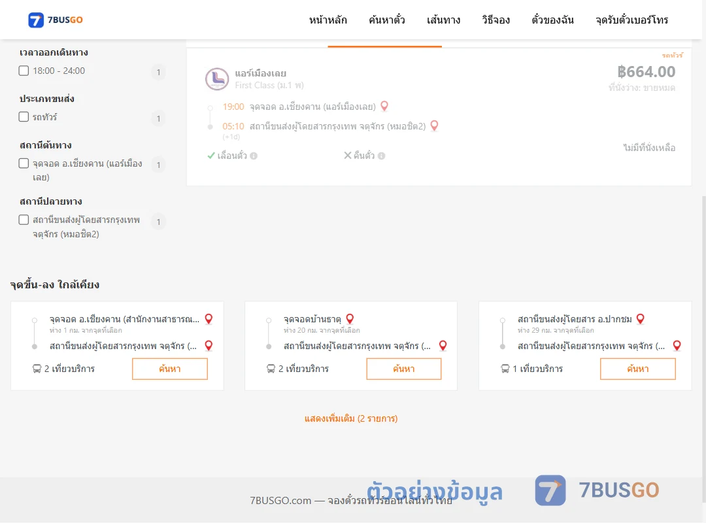Click the จุดขึ้น-ลง ใกล้เคียง heading
The height and width of the screenshot is (523, 706).
tap(55, 284)
